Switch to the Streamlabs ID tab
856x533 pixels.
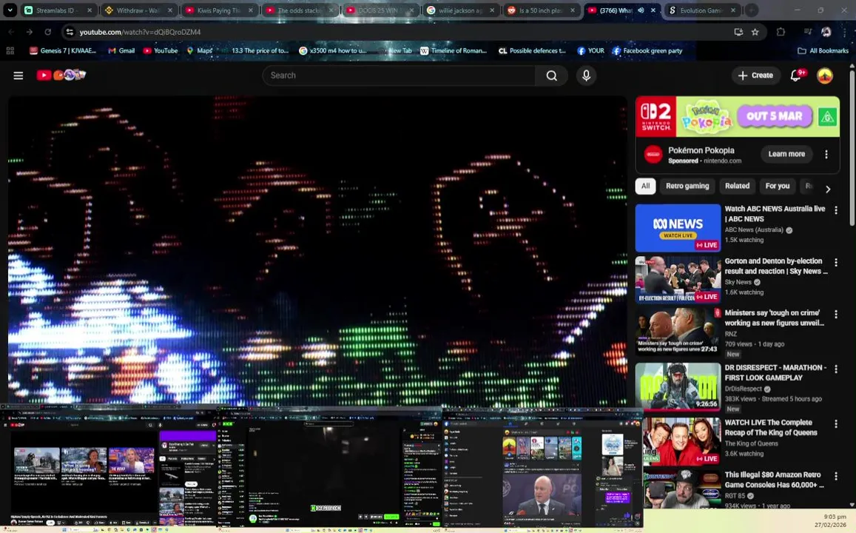coord(57,10)
